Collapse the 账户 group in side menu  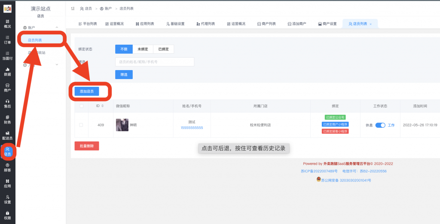57,28
